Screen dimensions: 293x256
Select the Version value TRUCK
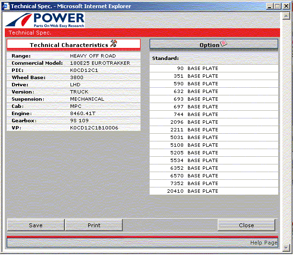[x=79, y=92]
